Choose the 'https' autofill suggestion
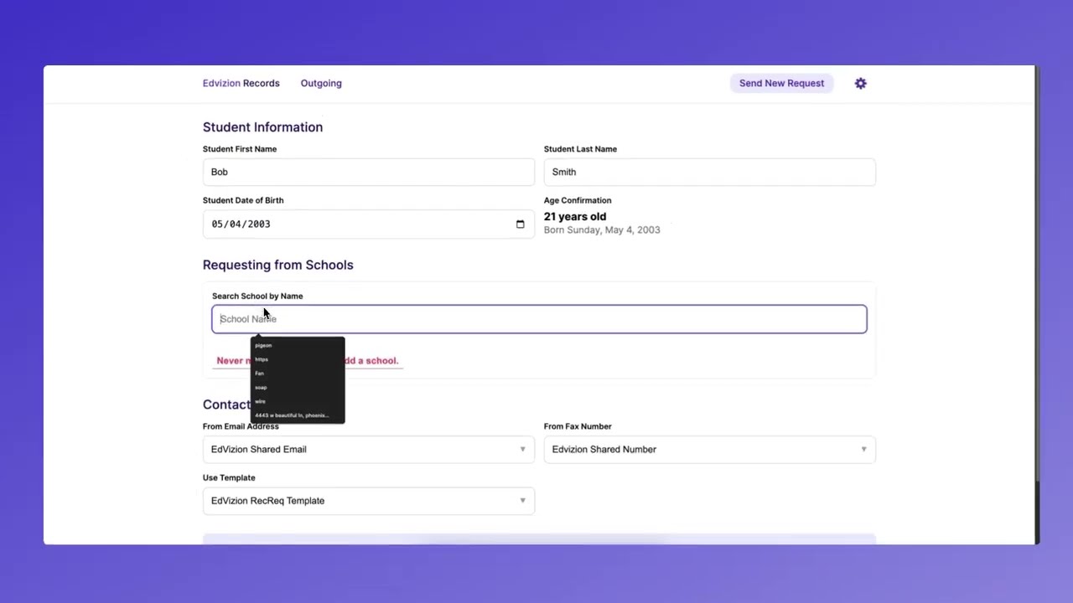Image resolution: width=1073 pixels, height=603 pixels. click(298, 359)
